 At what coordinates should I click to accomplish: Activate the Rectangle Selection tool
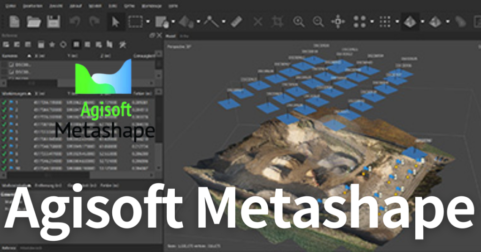(136, 21)
